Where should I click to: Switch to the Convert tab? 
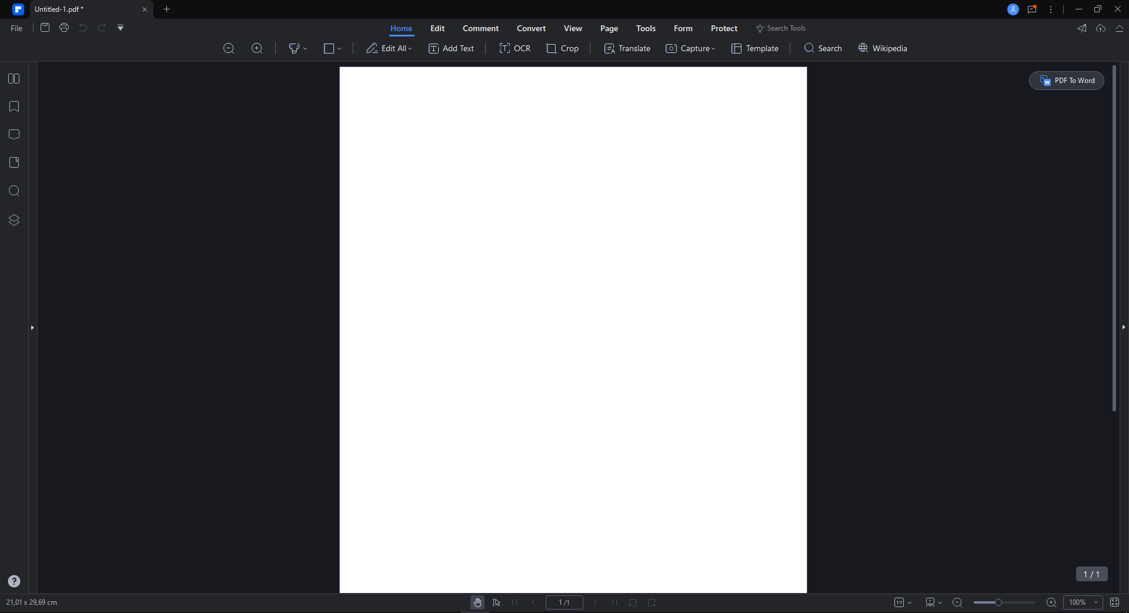click(531, 28)
